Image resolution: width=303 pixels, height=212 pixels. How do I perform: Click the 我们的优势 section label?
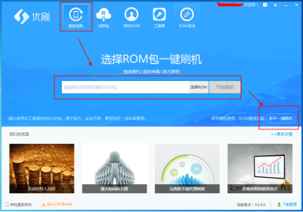tap(19, 134)
